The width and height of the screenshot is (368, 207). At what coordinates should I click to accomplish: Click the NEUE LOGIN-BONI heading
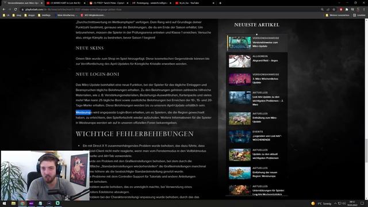[97, 74]
